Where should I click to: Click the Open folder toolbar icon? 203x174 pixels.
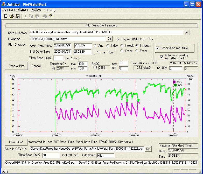click(x=12, y=16)
